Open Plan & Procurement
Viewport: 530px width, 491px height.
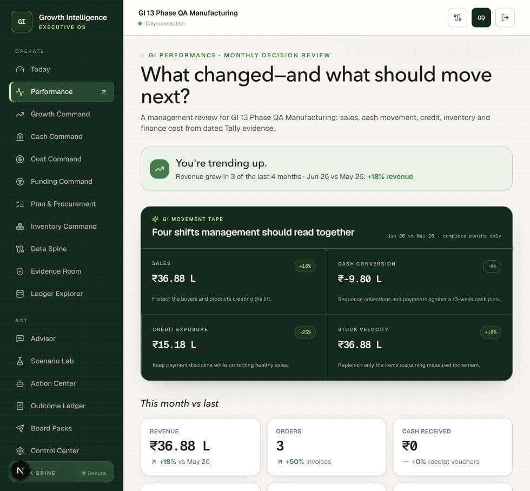[62, 204]
